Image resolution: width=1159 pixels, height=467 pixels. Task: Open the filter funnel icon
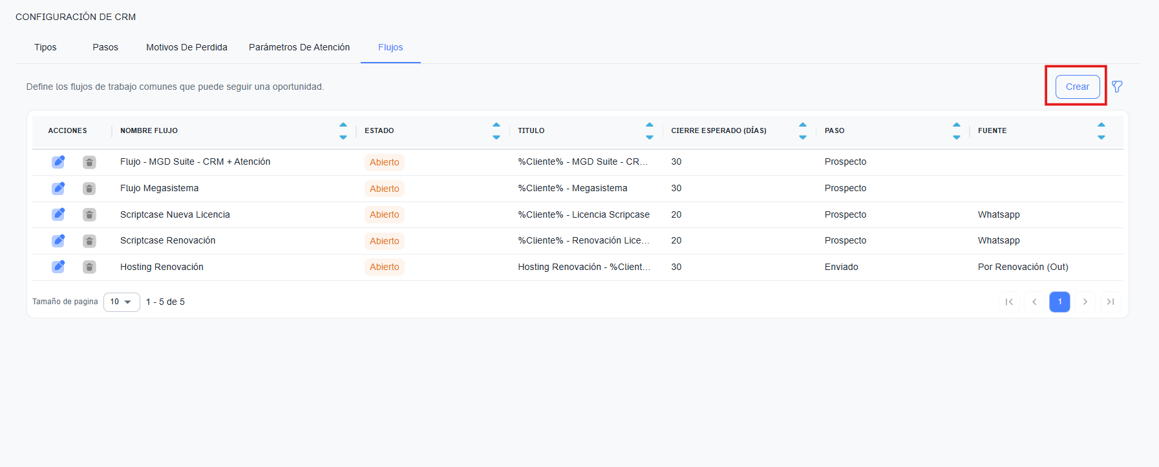[x=1117, y=87]
